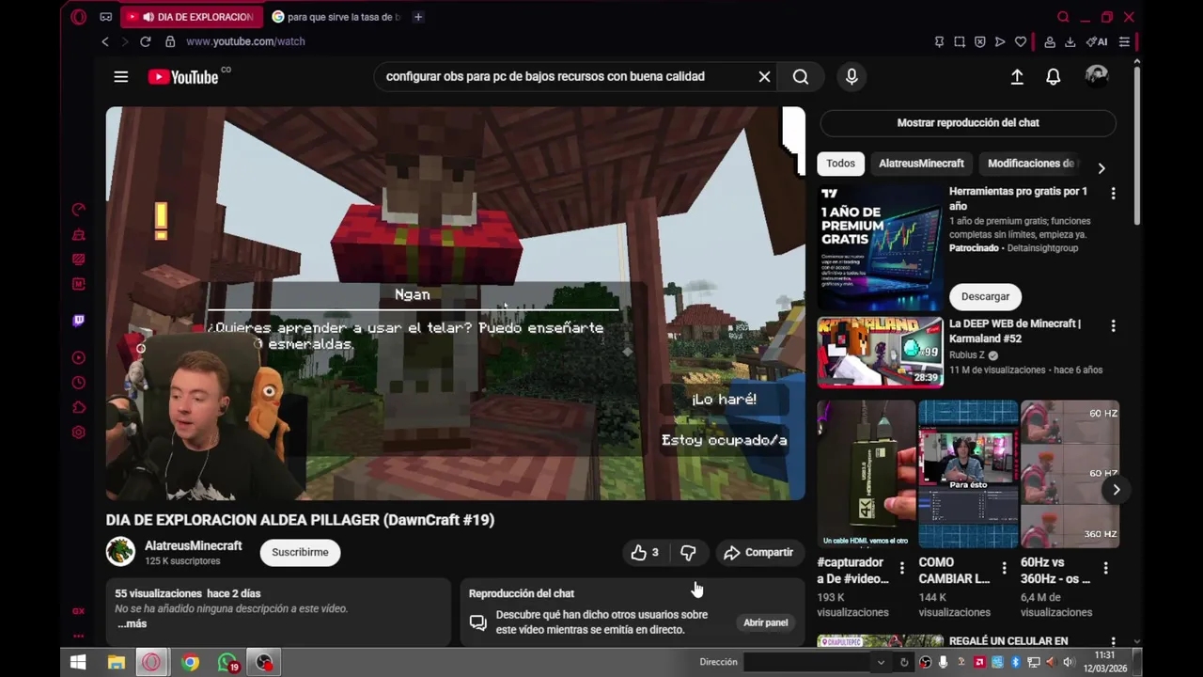Mute the DIA DE EXPLORACION tab audio
The width and height of the screenshot is (1203, 677).
click(148, 17)
